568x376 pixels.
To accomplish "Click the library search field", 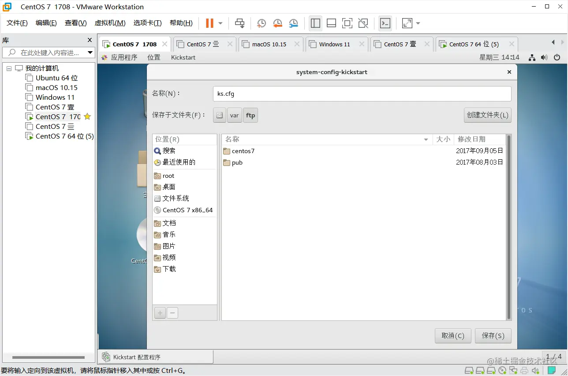I will pos(49,53).
